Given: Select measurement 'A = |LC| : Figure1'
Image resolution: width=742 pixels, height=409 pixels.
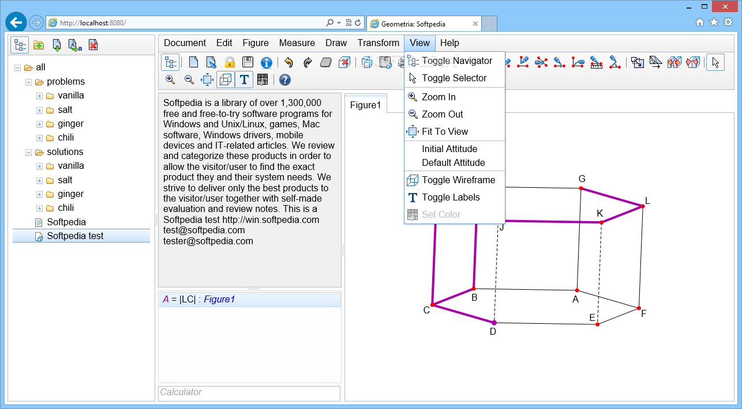Looking at the screenshot, I should click(249, 300).
